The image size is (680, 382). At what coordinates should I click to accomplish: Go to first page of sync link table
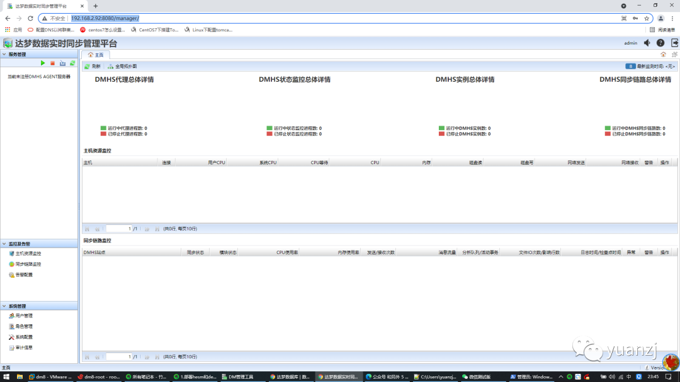click(x=87, y=357)
